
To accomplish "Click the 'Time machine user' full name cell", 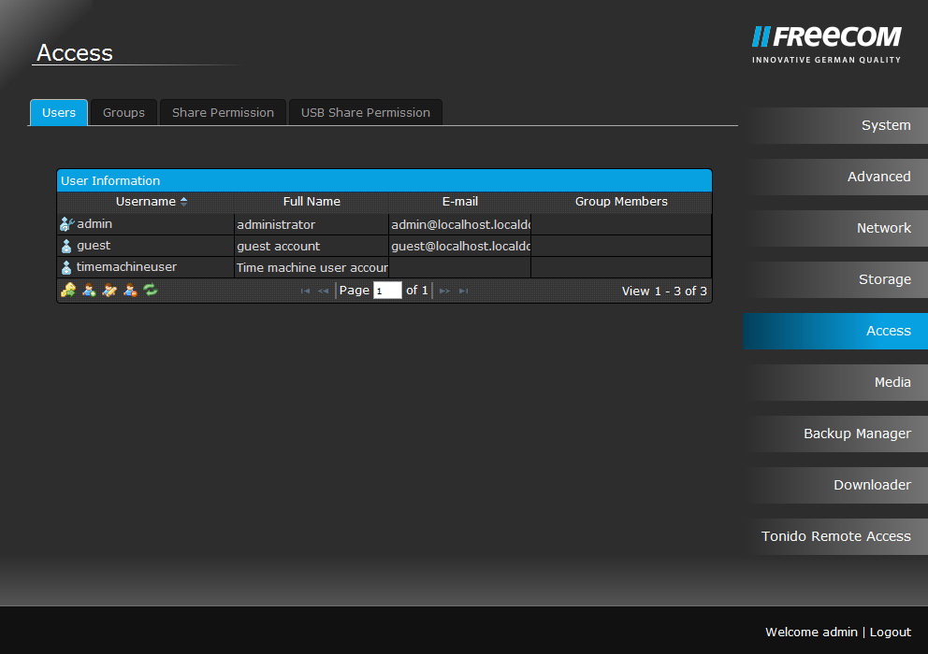I will (312, 267).
